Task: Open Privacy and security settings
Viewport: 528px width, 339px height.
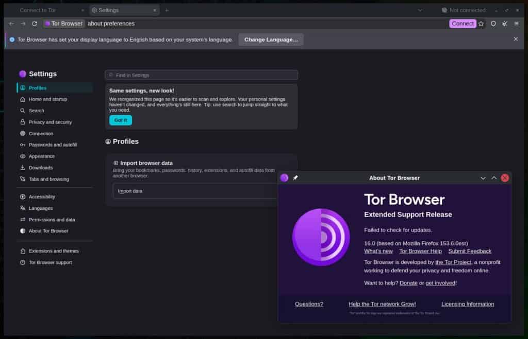Action: pyautogui.click(x=55, y=122)
